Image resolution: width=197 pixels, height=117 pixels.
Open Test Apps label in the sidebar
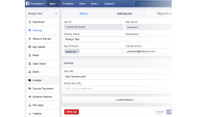point(38,105)
